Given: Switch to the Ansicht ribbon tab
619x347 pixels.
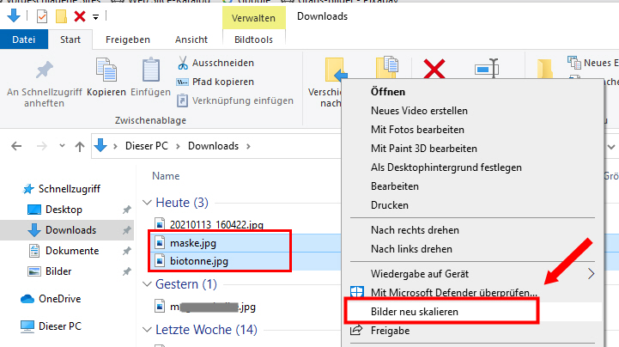Looking at the screenshot, I should click(x=191, y=40).
